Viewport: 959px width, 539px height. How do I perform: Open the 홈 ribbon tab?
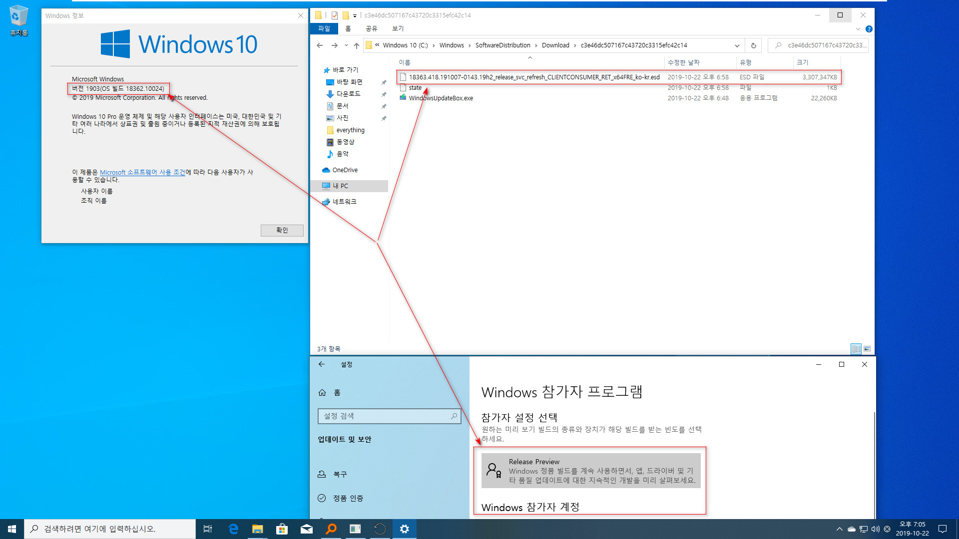click(x=348, y=28)
